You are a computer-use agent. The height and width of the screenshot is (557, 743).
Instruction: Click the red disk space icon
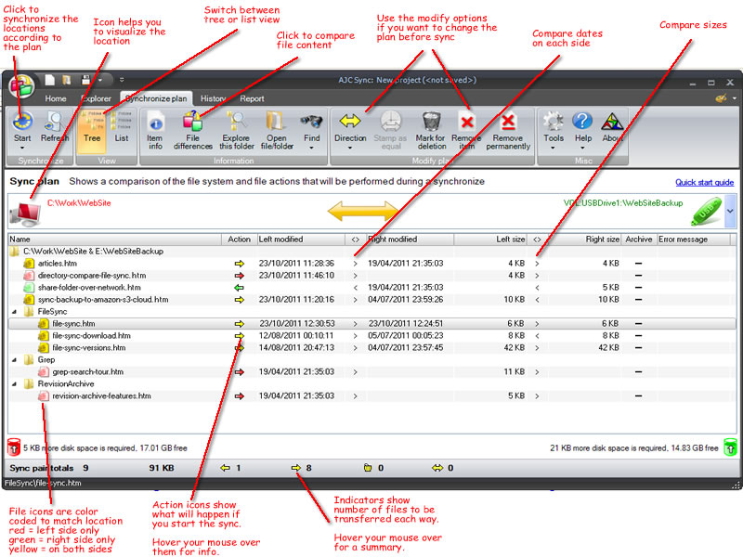pyautogui.click(x=14, y=447)
